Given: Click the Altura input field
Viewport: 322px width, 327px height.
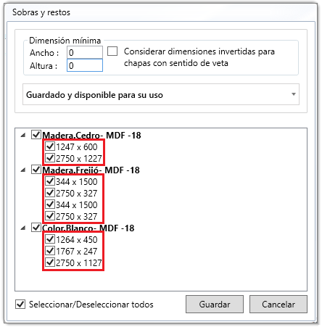Looking at the screenshot, I should (x=85, y=65).
